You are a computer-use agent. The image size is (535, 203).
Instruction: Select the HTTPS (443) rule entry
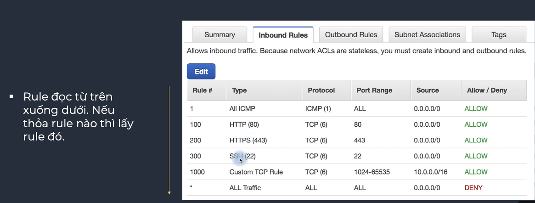coord(248,140)
